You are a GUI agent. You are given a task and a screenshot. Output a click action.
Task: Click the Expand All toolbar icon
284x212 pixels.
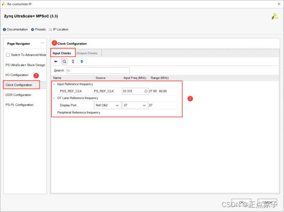pyautogui.click(x=82, y=62)
